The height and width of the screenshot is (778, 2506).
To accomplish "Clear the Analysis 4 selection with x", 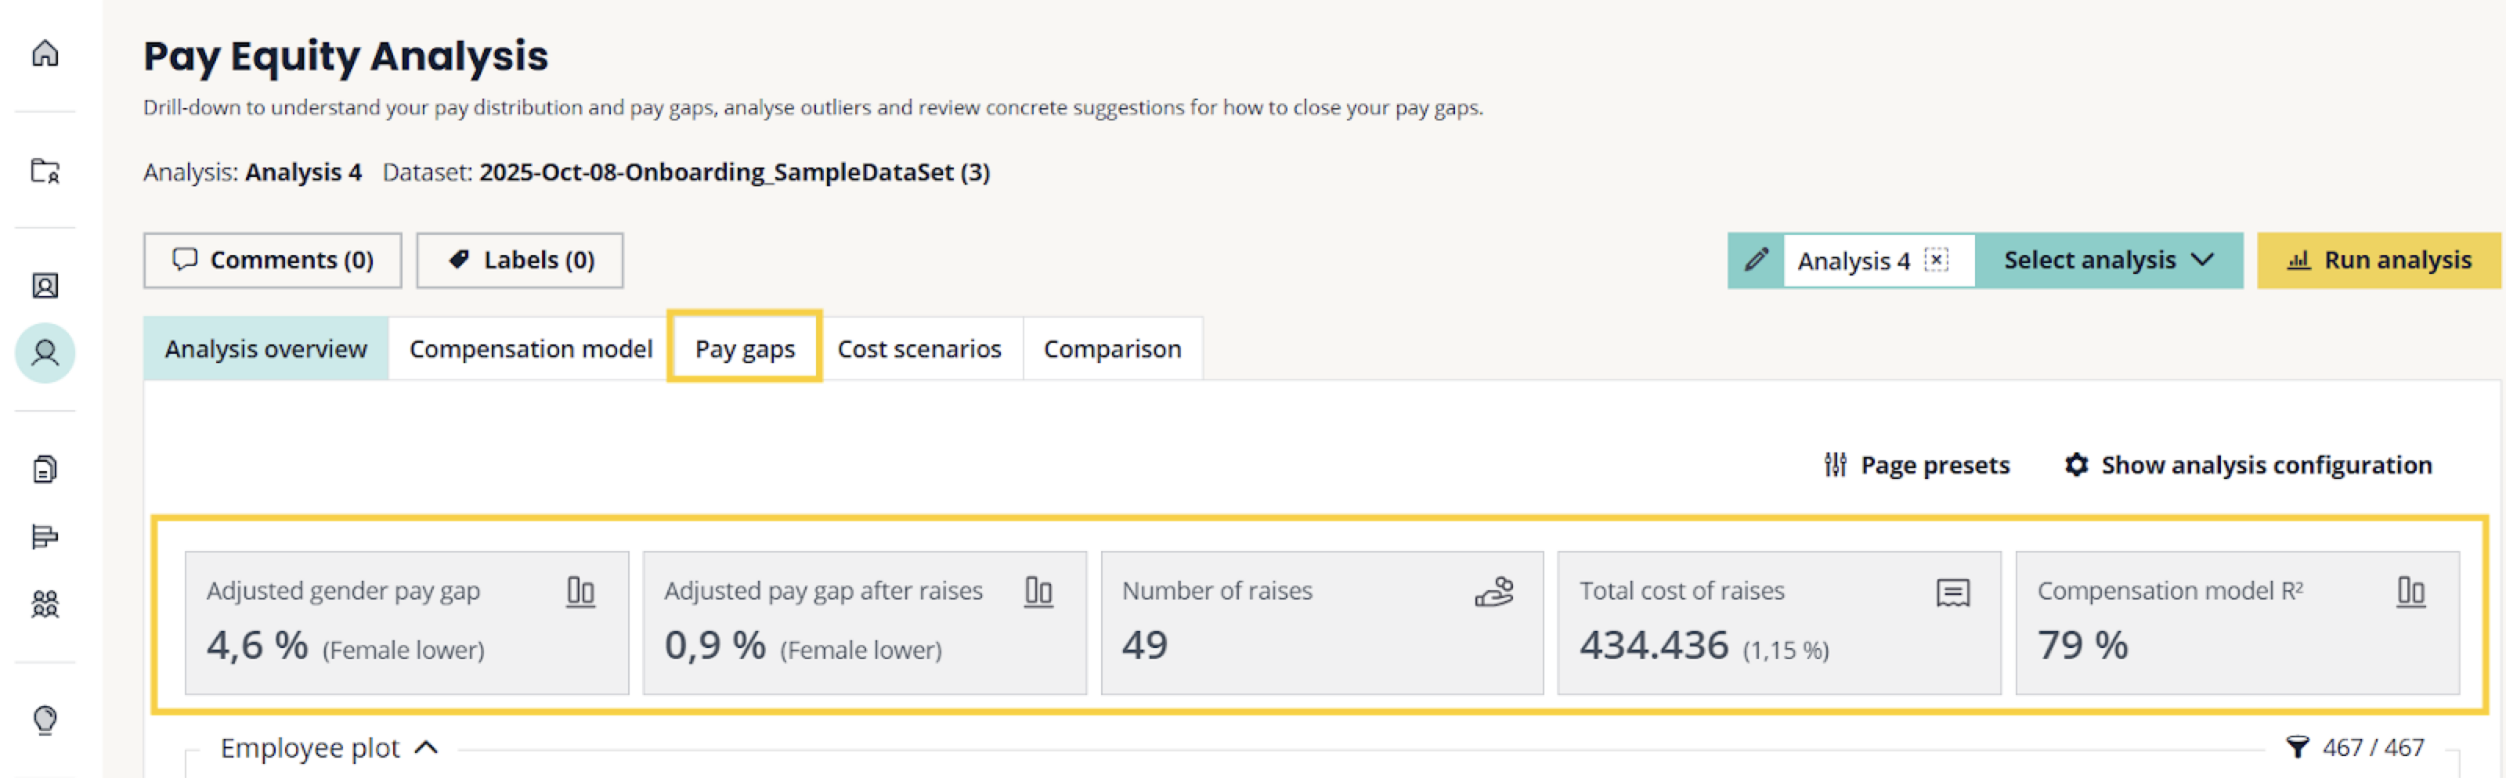I will point(1936,260).
